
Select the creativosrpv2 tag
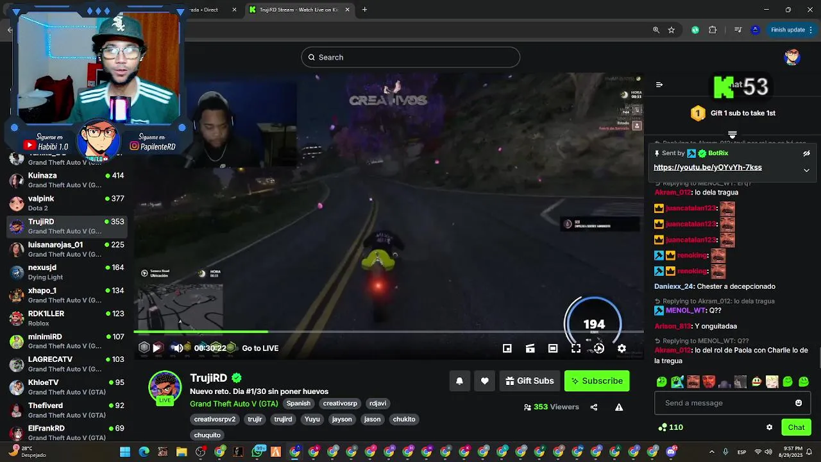click(215, 419)
